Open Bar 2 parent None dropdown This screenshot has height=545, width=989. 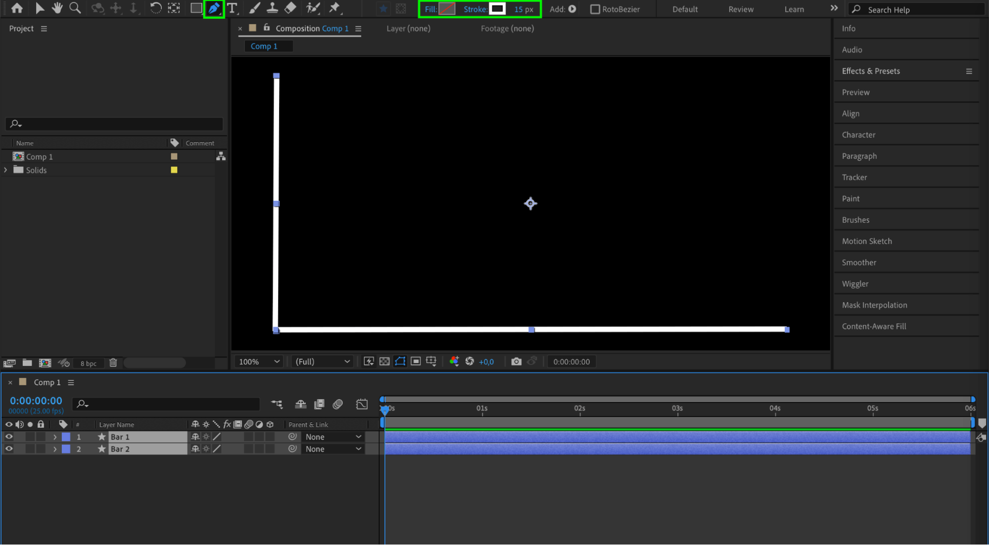pos(333,449)
